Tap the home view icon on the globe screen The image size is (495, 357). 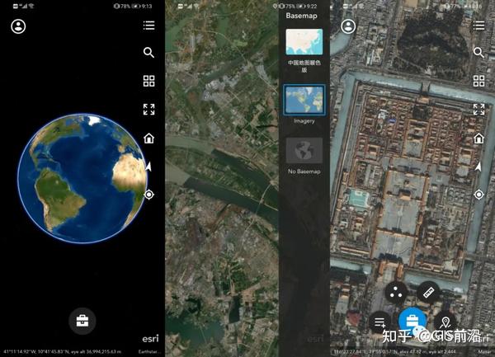click(x=148, y=139)
